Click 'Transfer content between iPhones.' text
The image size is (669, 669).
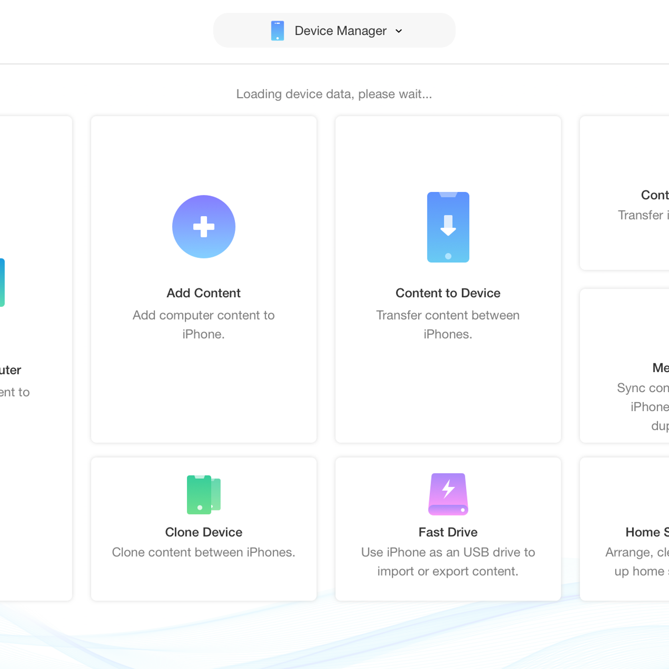[448, 324]
